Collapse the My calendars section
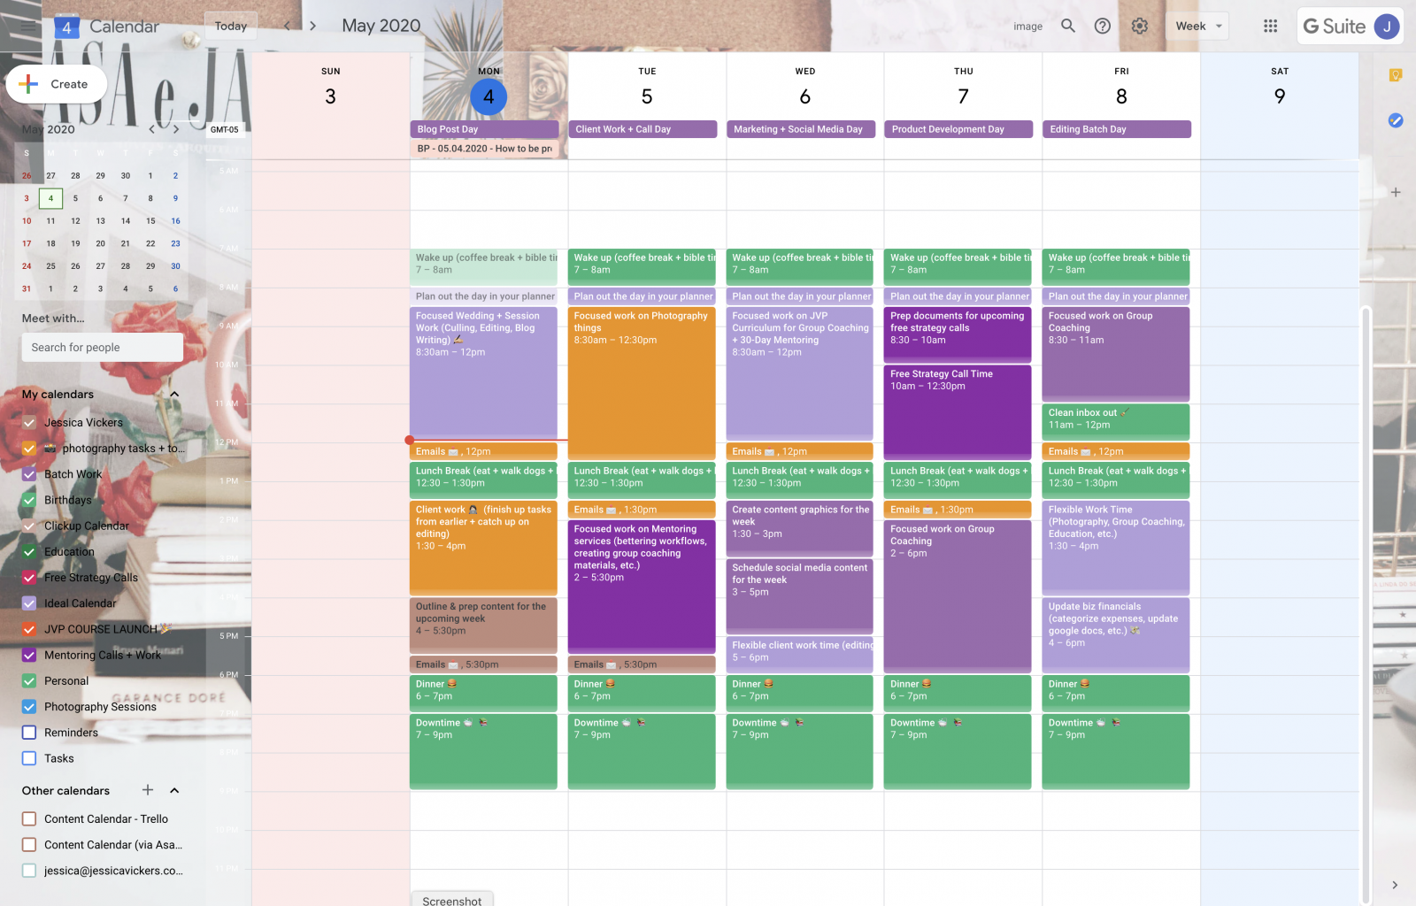 tap(174, 395)
